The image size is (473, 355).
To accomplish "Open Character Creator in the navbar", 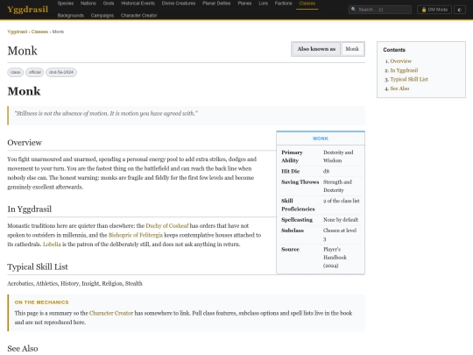I will coord(138,16).
